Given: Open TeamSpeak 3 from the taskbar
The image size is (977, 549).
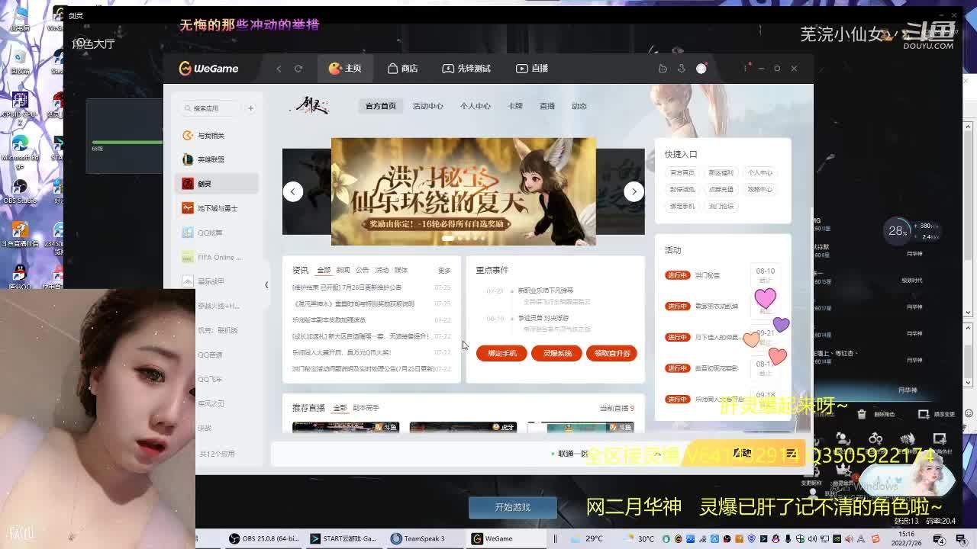Looking at the screenshot, I should pos(418,538).
